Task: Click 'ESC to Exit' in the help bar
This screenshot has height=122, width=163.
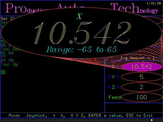Action: coord(139,115)
